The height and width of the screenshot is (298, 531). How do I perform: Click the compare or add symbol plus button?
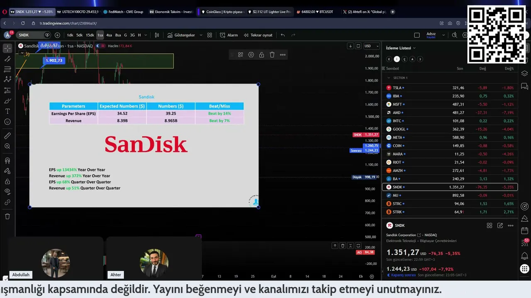pos(57,35)
